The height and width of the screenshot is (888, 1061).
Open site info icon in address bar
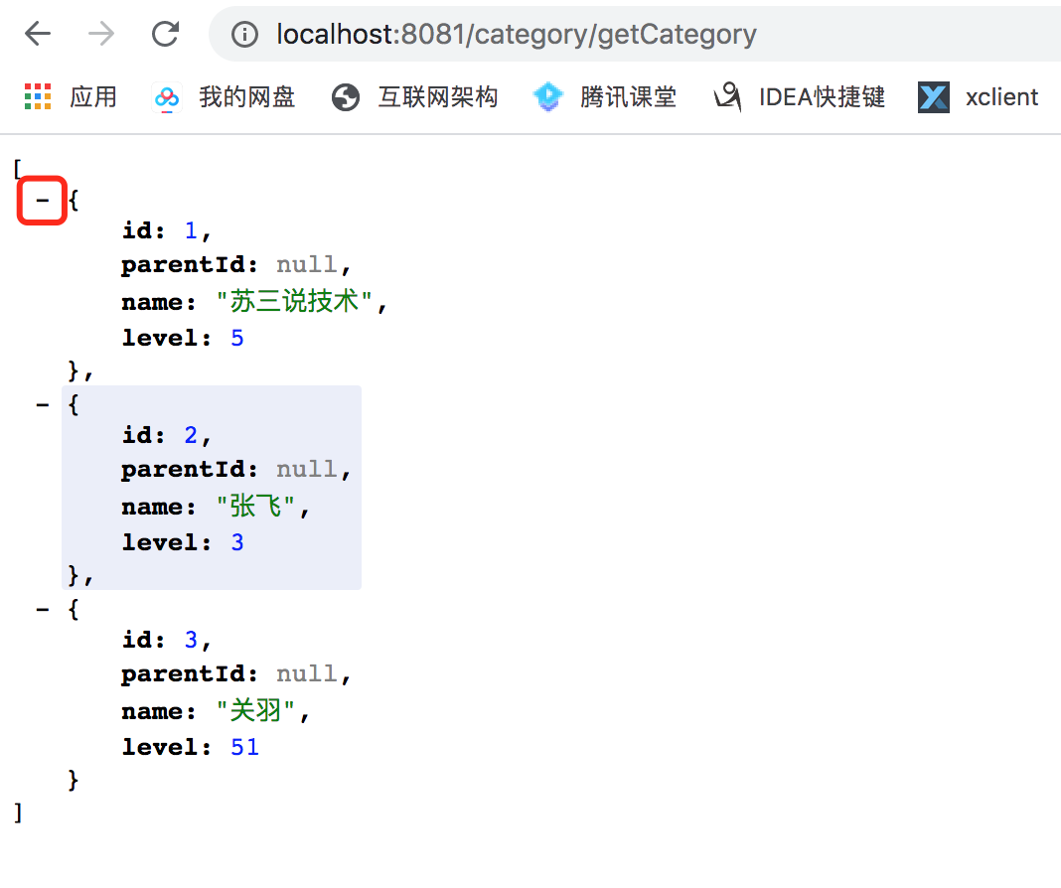244,34
